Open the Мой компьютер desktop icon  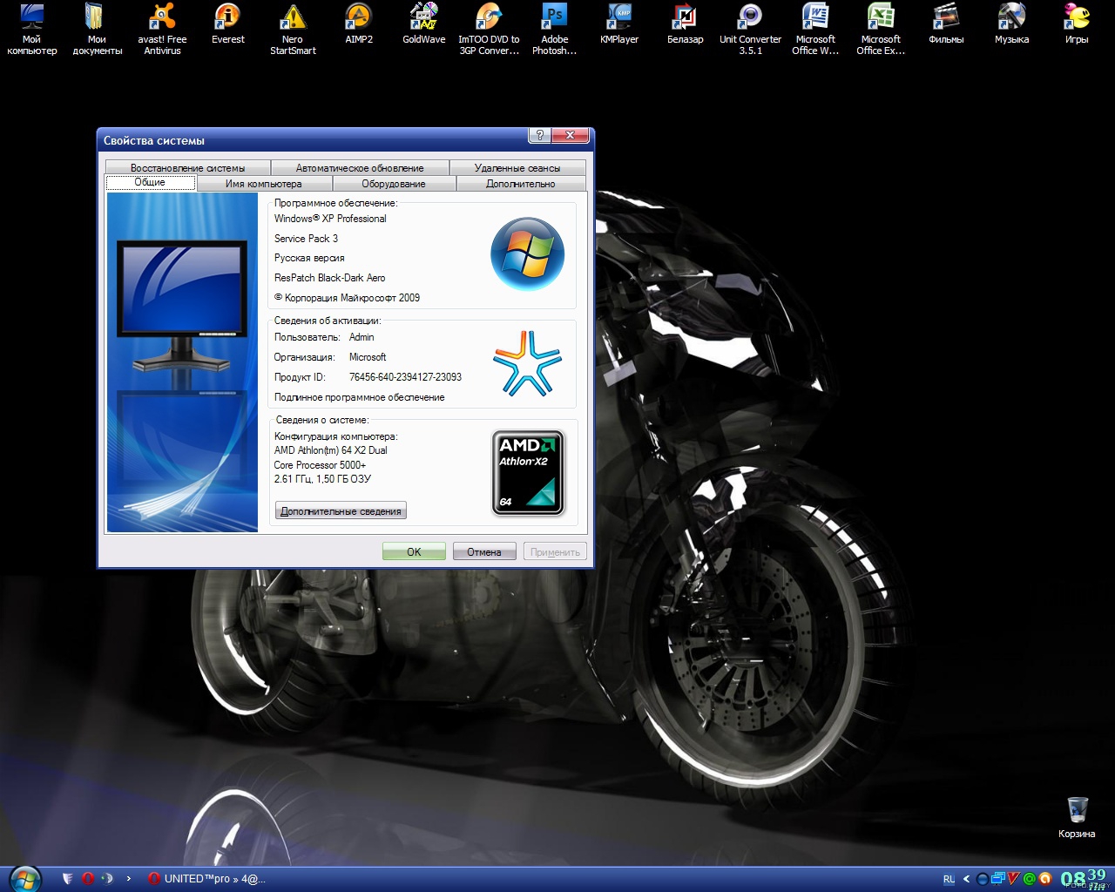(x=31, y=29)
